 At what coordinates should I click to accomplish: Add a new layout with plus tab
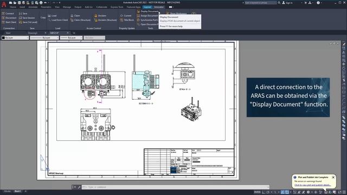tap(25, 191)
